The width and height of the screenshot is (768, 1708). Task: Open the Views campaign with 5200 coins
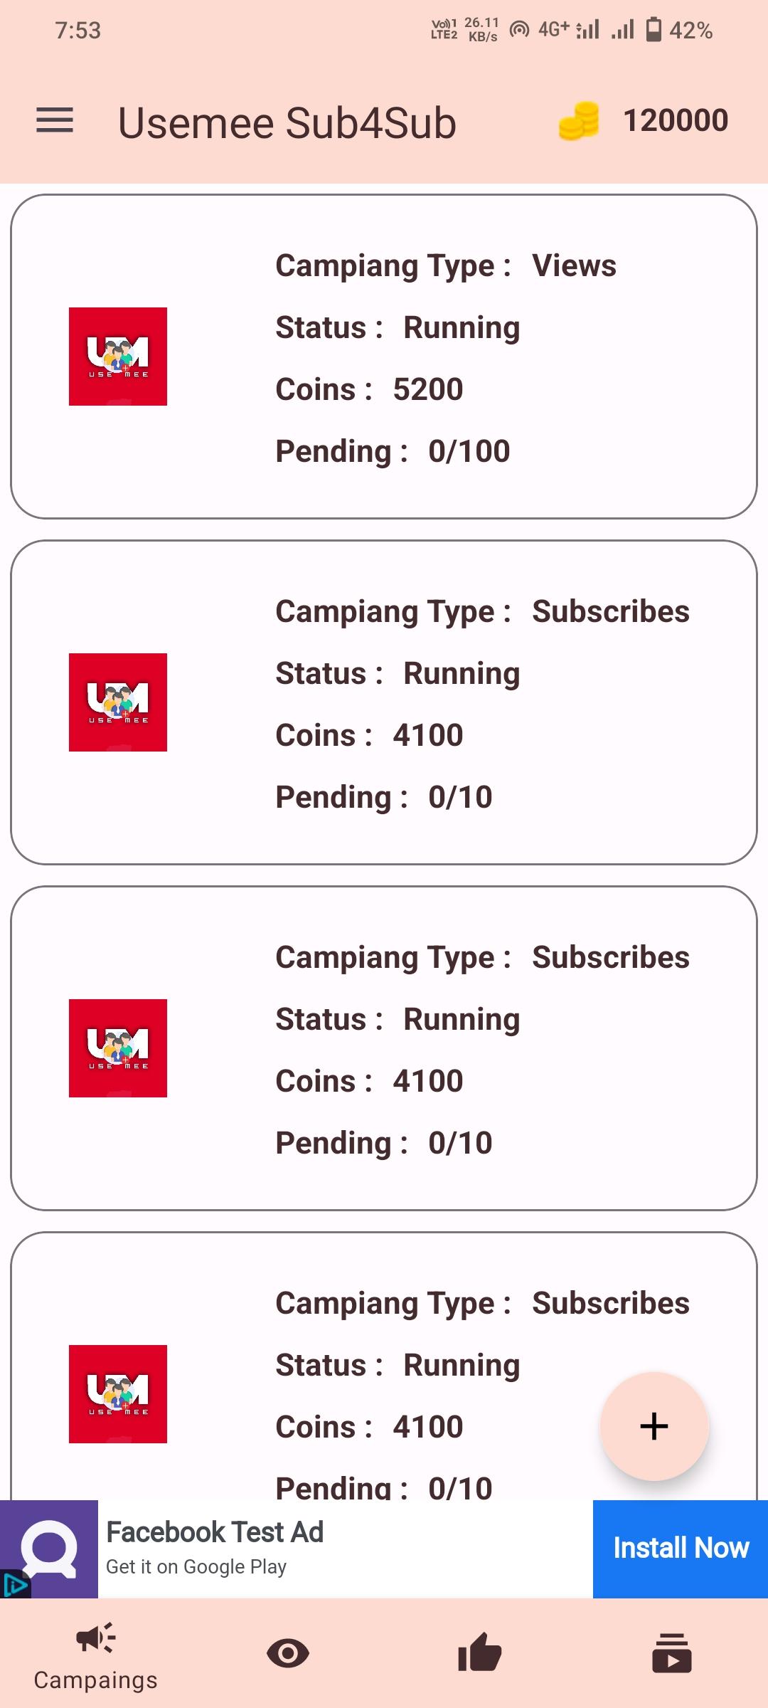384,357
